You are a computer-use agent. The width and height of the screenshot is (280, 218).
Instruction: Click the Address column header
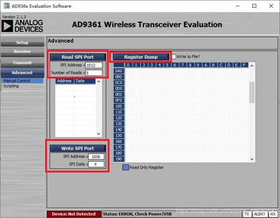tap(64, 81)
